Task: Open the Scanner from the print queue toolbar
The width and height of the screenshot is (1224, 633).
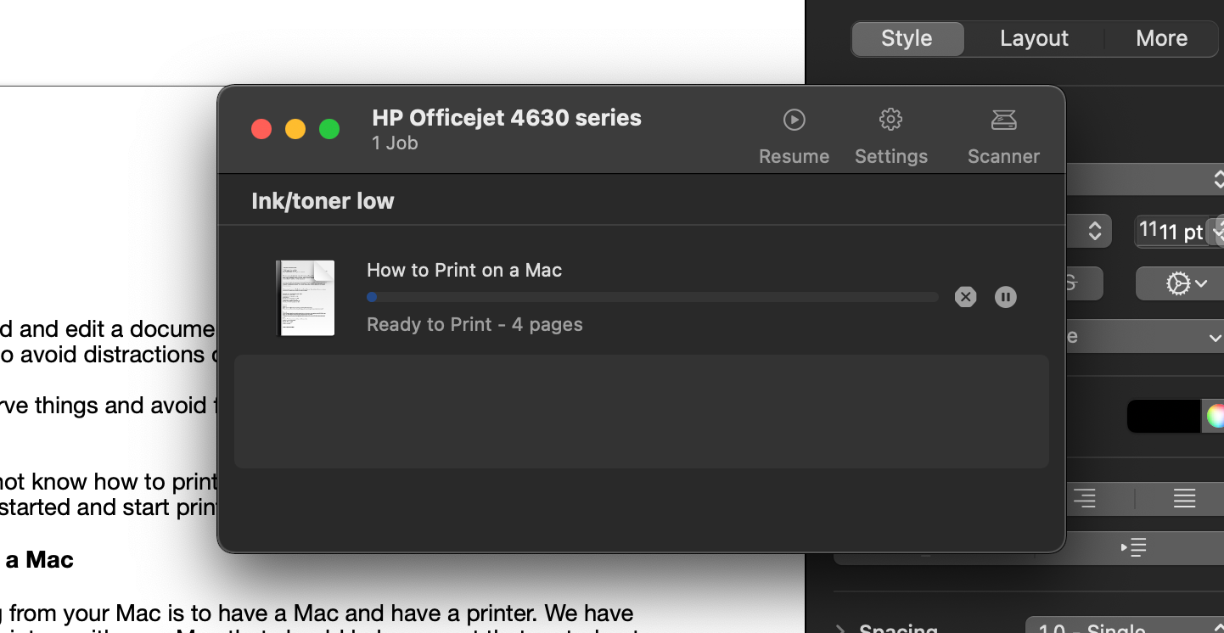Action: tap(1002, 134)
